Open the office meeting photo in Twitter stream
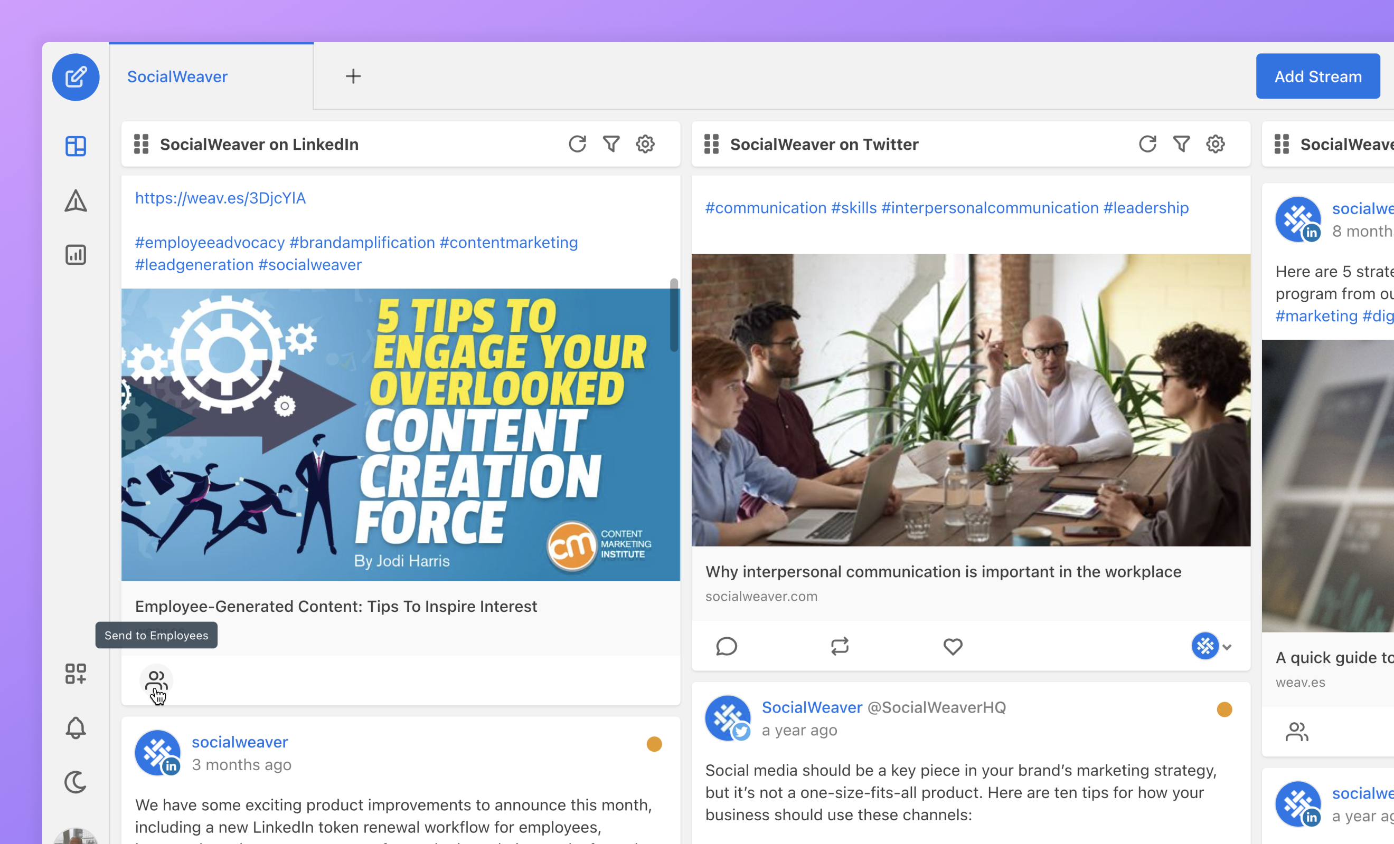Viewport: 1394px width, 844px height. 971,400
